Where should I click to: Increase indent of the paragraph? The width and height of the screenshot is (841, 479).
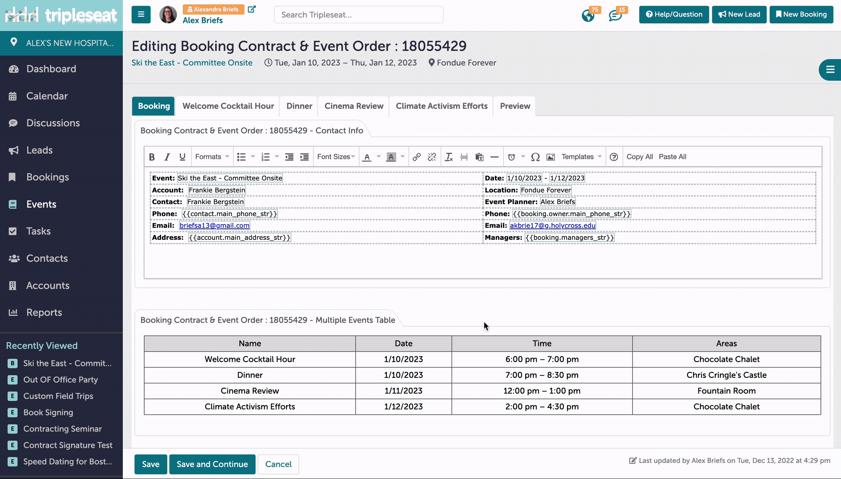pyautogui.click(x=305, y=157)
